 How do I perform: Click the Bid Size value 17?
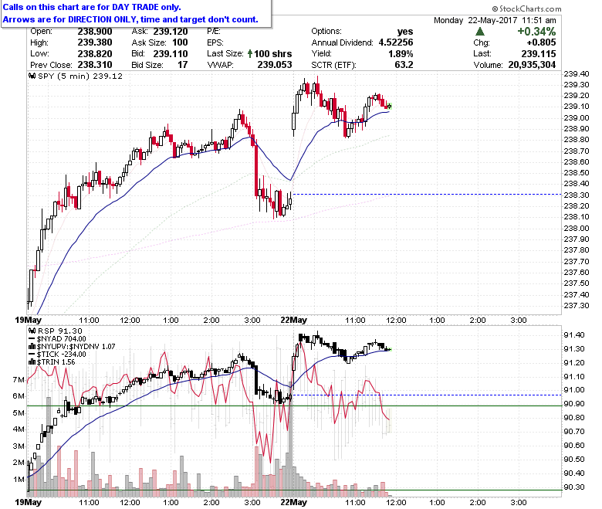pyautogui.click(x=183, y=65)
